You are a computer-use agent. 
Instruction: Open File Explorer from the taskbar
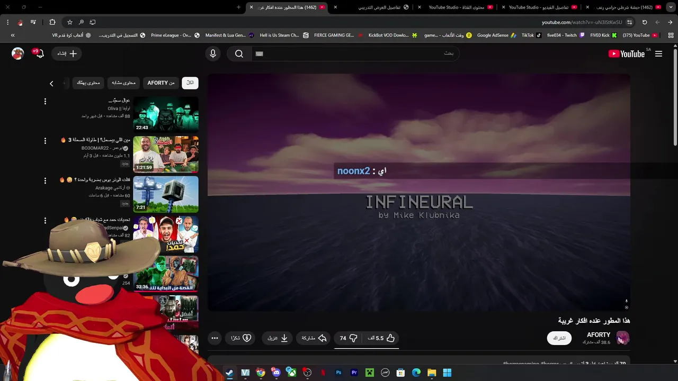432,373
